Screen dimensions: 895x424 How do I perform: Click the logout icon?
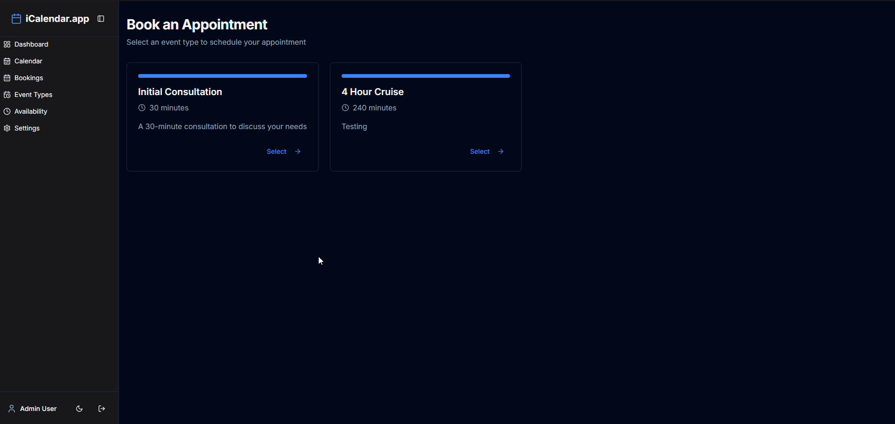102,409
